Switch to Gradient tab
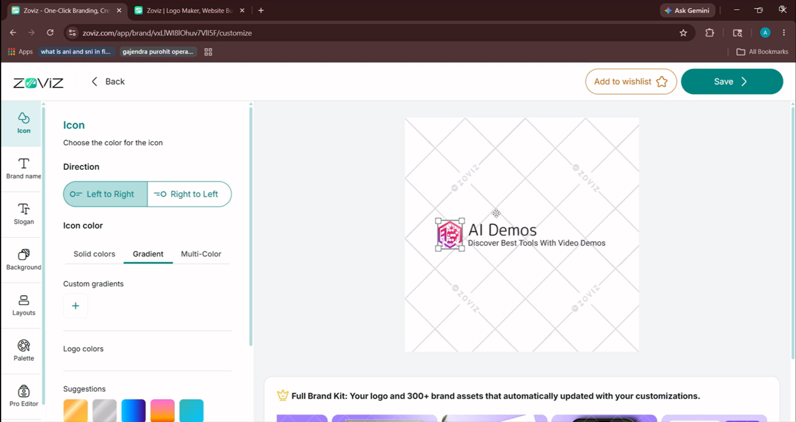This screenshot has height=422, width=796. tap(148, 254)
